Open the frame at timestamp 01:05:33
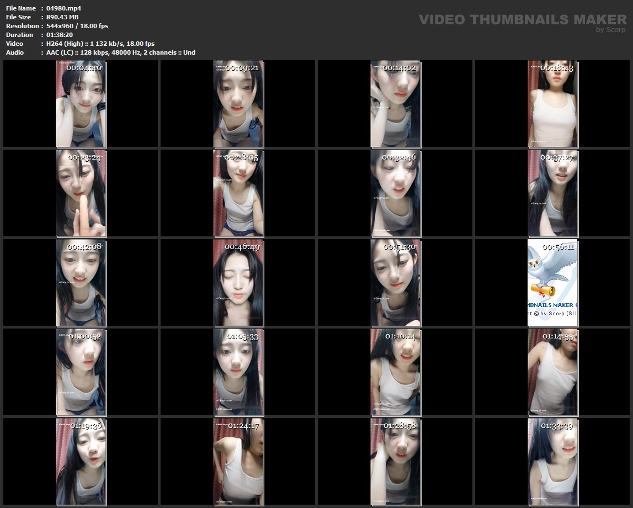The height and width of the screenshot is (508, 633). coord(238,372)
